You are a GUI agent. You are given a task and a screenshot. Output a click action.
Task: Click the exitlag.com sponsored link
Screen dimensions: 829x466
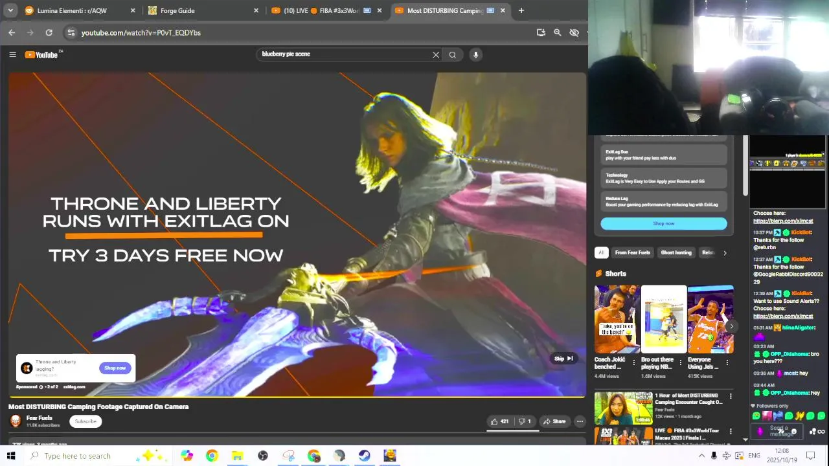[74, 387]
